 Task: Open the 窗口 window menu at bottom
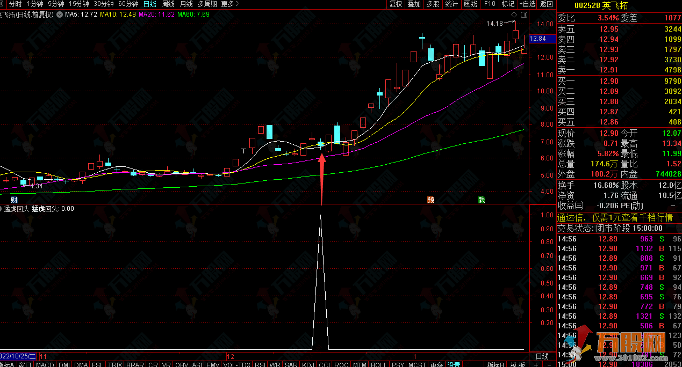click(x=25, y=365)
